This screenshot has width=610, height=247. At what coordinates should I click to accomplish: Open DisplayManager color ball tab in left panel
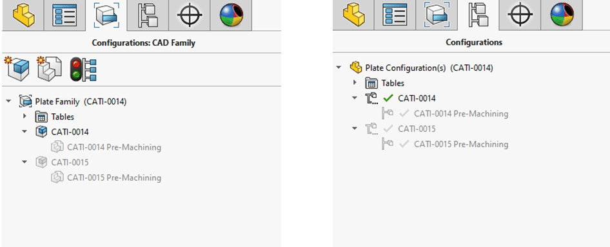tap(231, 15)
